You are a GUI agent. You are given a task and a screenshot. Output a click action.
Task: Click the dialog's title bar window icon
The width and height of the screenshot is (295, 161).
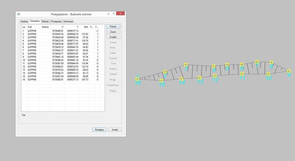(19, 14)
